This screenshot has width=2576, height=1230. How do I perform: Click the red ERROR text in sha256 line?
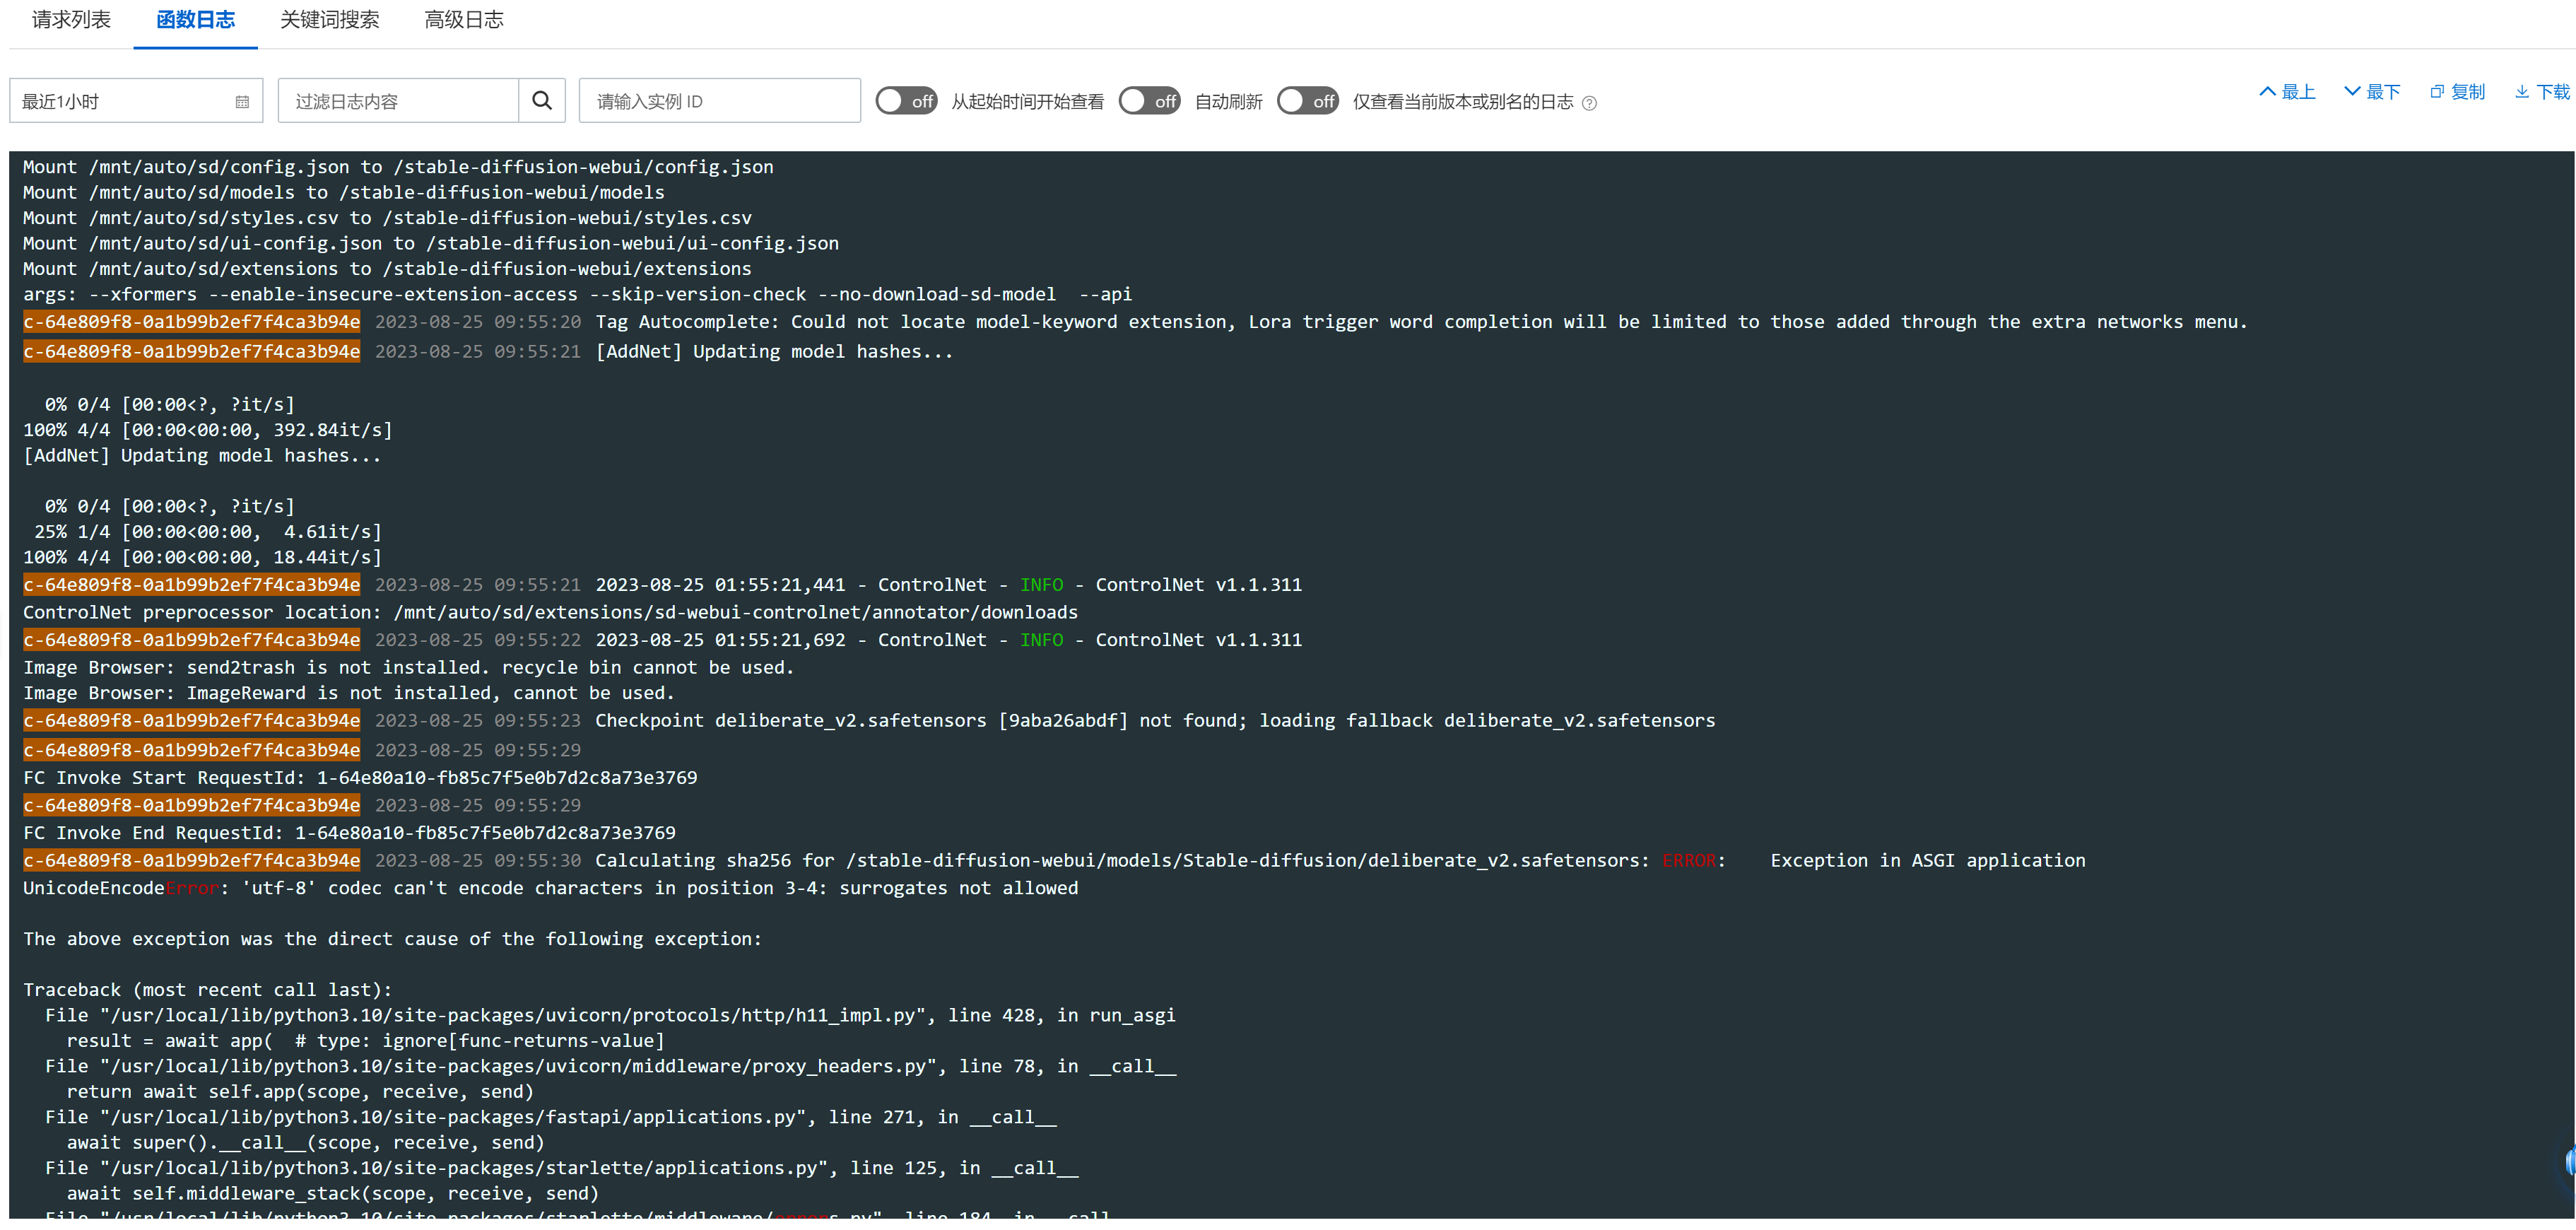(x=1689, y=861)
